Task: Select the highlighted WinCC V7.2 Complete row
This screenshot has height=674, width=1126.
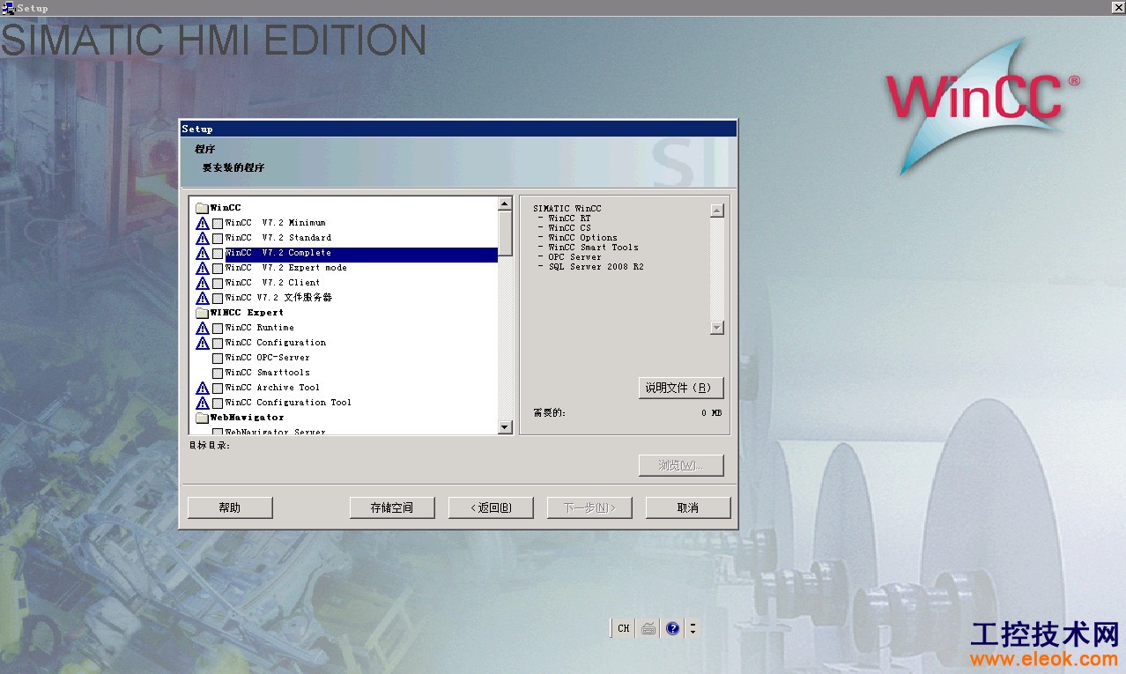Action: click(361, 253)
